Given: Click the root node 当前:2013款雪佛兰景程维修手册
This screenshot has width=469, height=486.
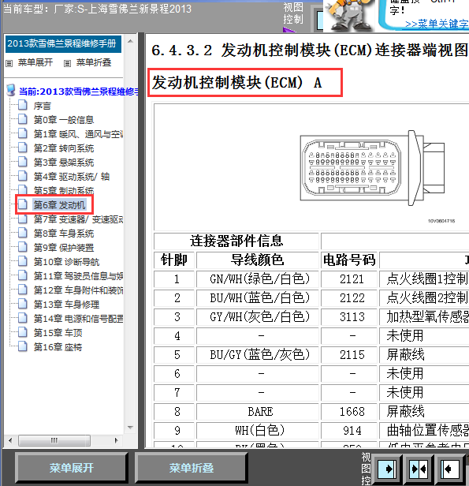Looking at the screenshot, I should (78, 92).
